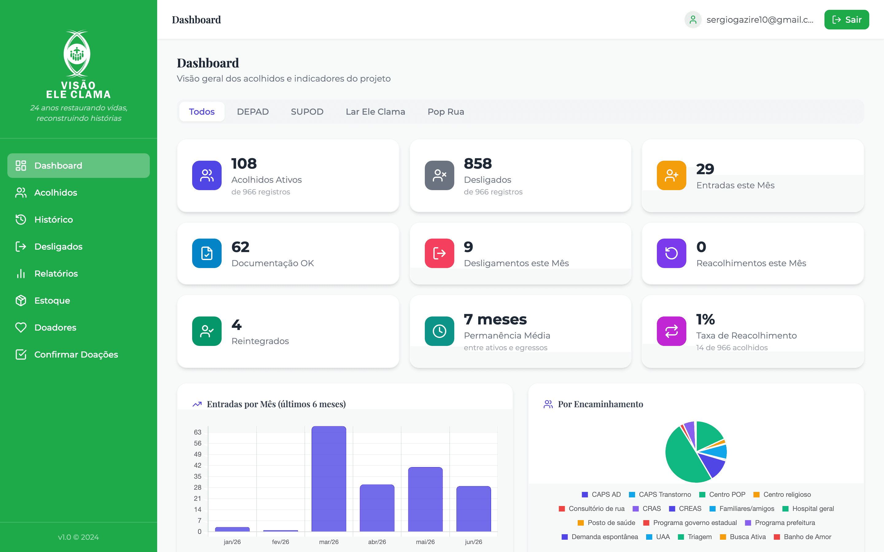
Task: Switch to the SUPOD tab
Action: 307,112
